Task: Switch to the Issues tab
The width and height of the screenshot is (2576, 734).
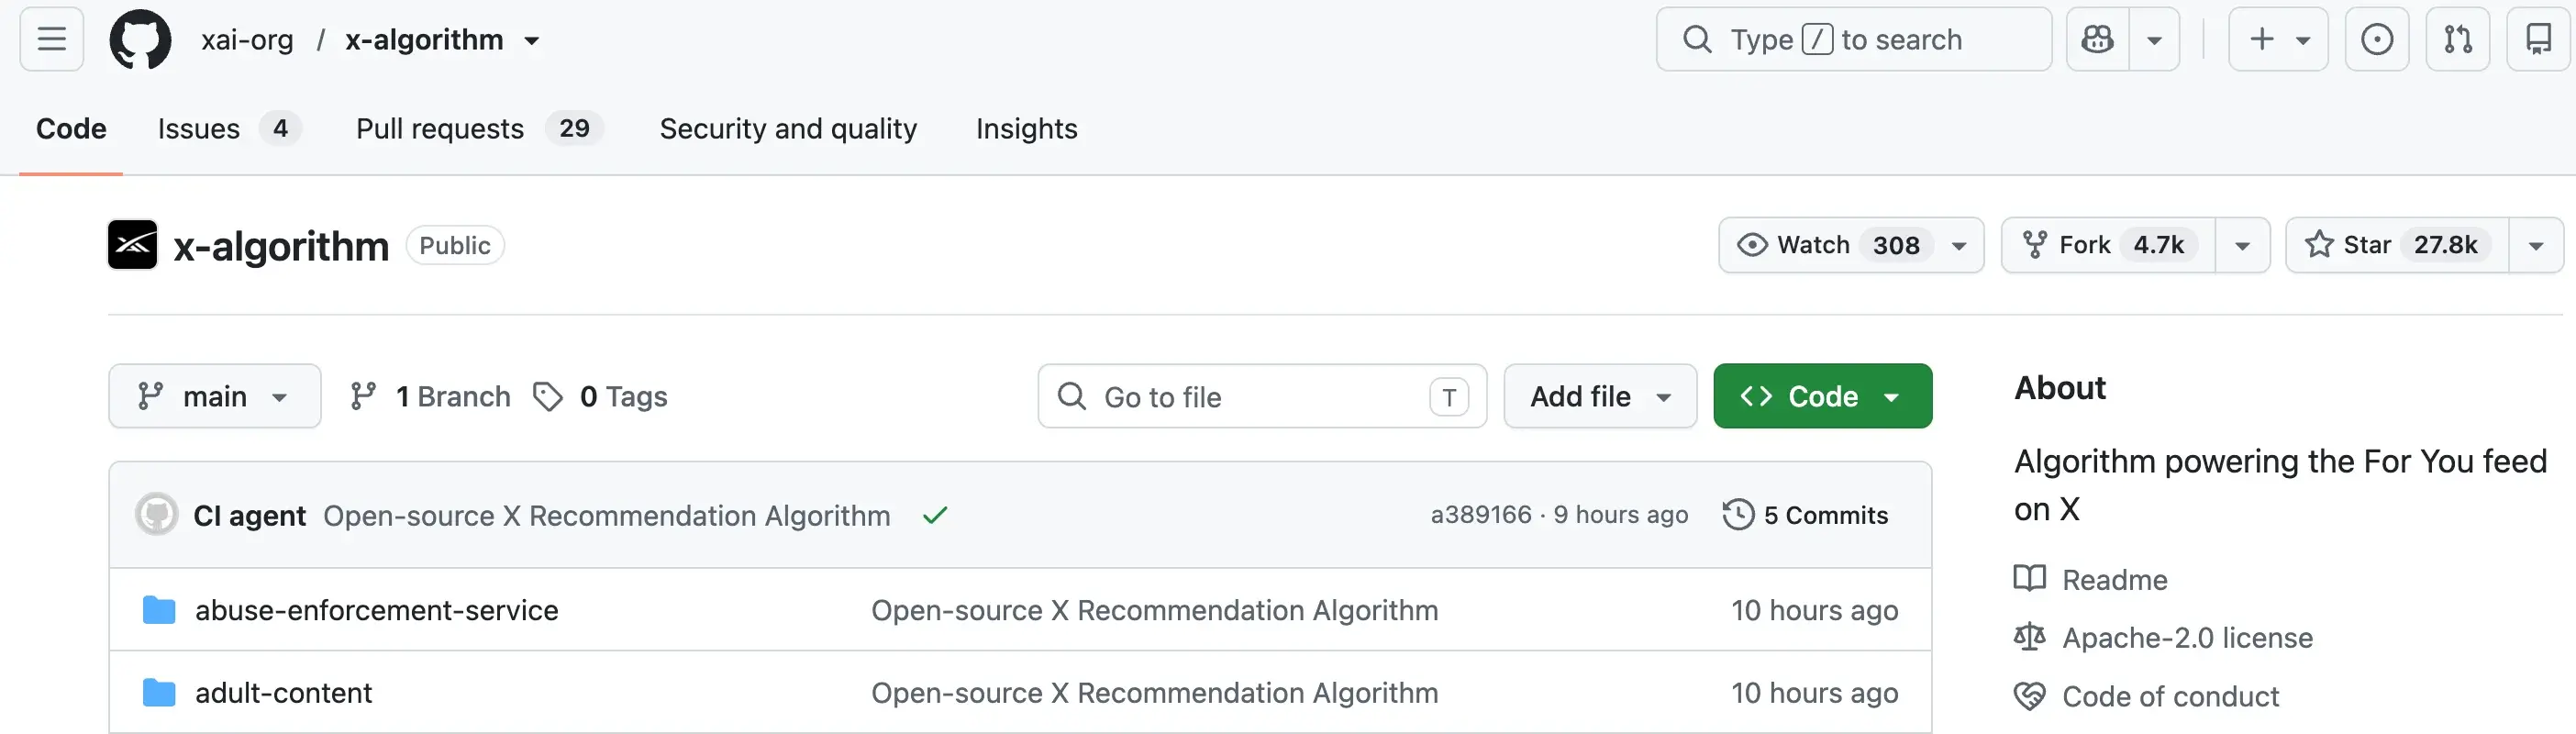Action: pos(228,129)
